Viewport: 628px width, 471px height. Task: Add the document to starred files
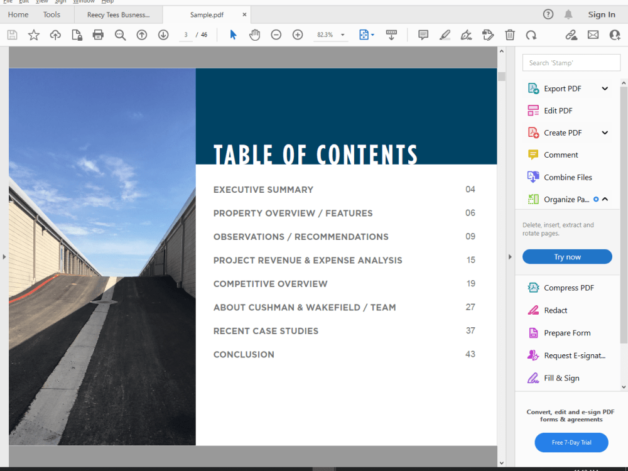(x=34, y=35)
